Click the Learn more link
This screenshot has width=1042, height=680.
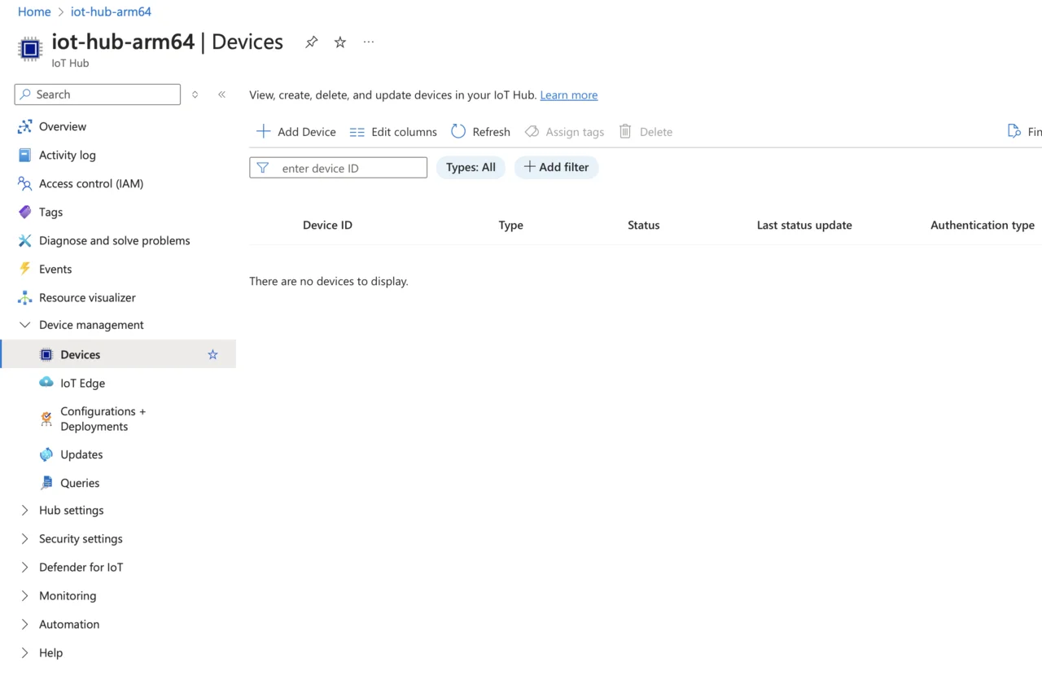click(x=568, y=95)
